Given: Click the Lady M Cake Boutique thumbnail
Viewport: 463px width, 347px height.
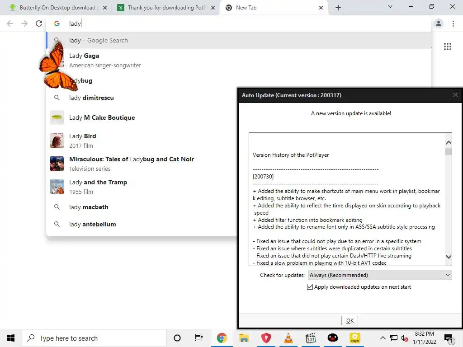Looking at the screenshot, I should pos(57,117).
